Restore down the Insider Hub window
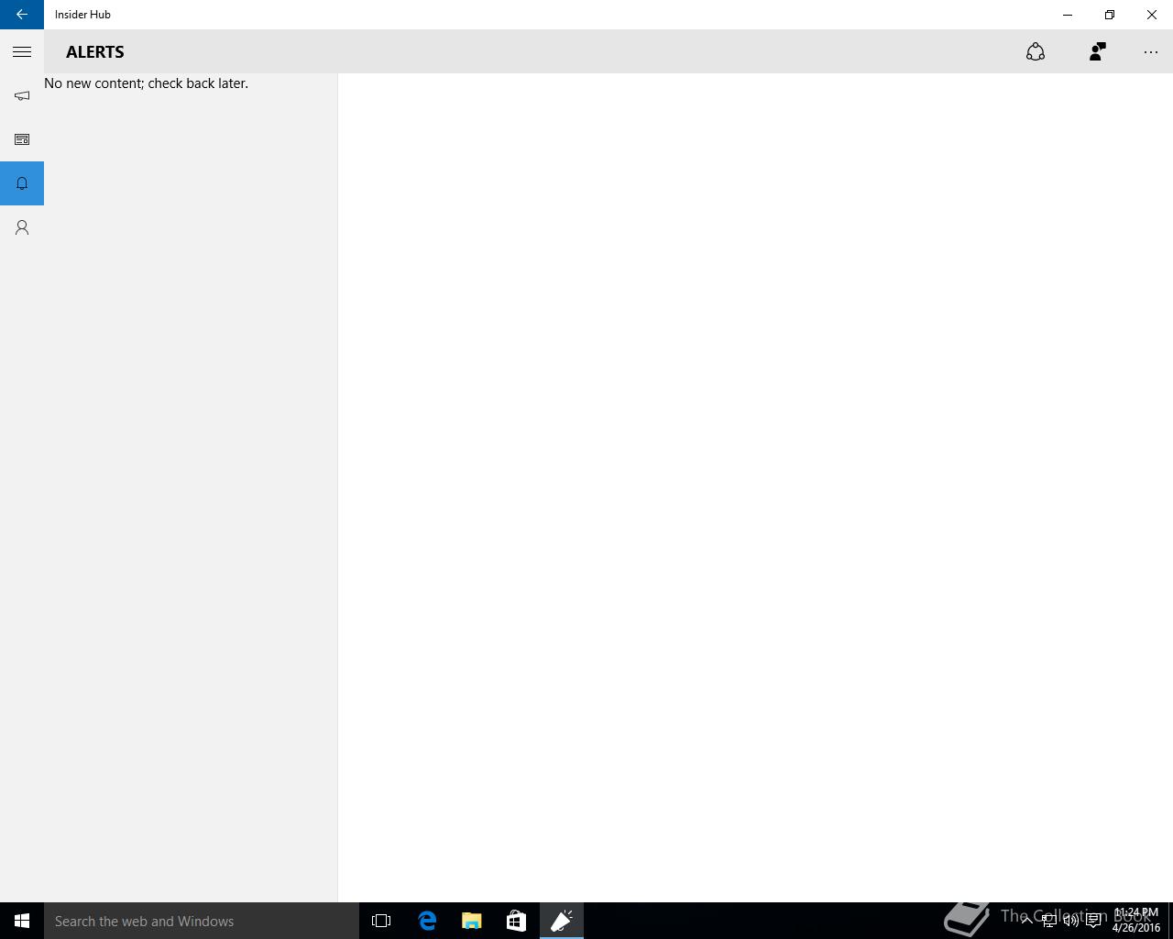Viewport: 1173px width, 939px height. [x=1110, y=15]
